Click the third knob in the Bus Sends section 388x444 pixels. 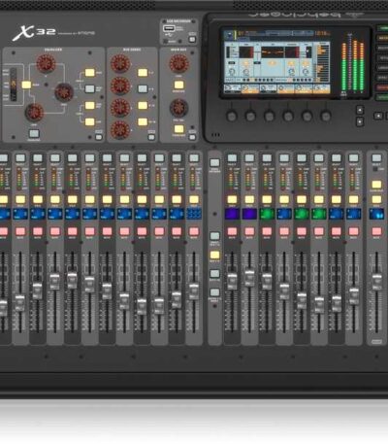(x=120, y=108)
